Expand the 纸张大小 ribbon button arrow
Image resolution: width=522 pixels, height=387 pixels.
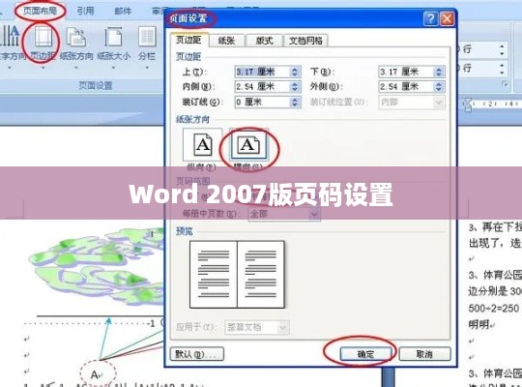pyautogui.click(x=113, y=68)
